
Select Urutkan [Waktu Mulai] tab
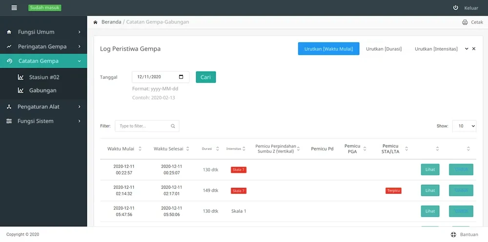tap(328, 49)
